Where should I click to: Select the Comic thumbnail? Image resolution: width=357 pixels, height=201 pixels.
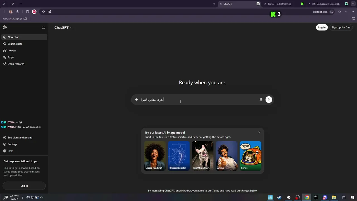[x=250, y=155]
